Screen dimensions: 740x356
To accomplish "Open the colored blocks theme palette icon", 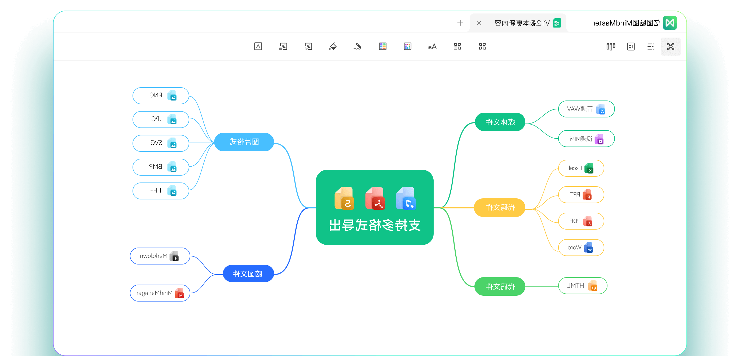I will tap(383, 47).
